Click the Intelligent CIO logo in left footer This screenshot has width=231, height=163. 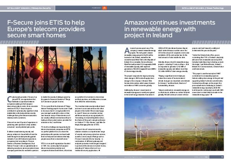30,157
